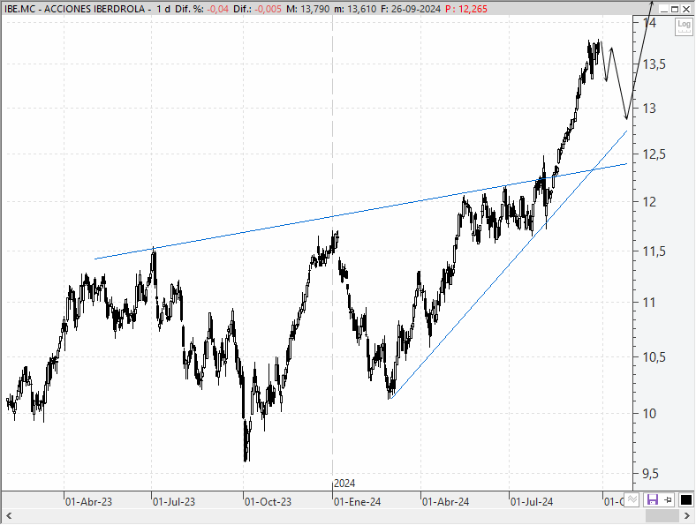Click the '1 d' timeframe label
The image size is (696, 525).
click(x=163, y=9)
